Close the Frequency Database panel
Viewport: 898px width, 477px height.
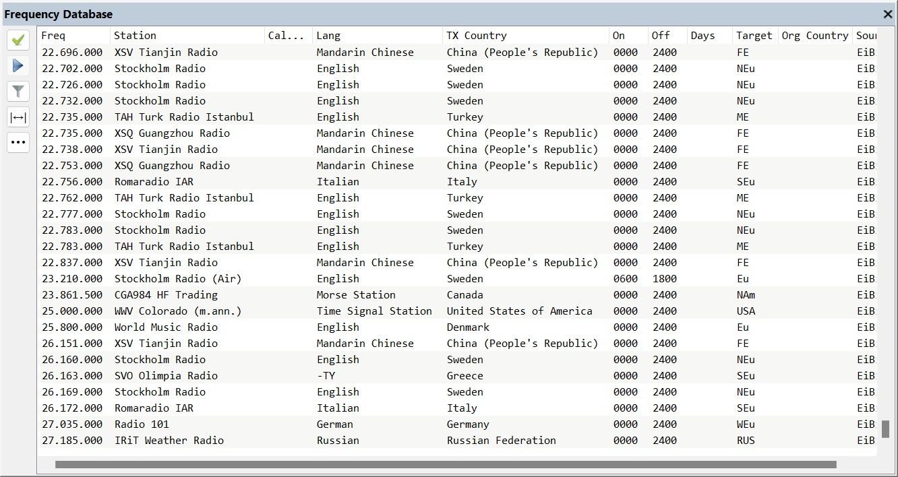click(888, 14)
